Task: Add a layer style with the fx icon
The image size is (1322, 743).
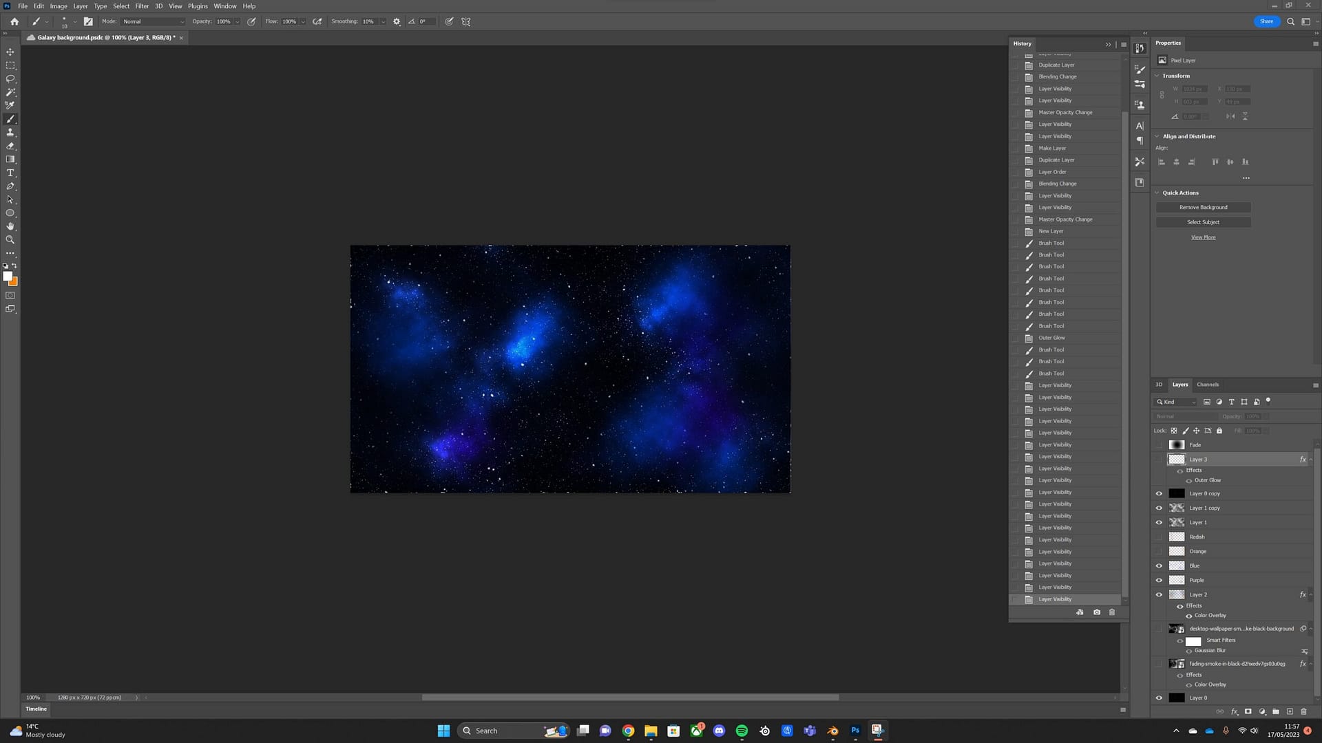Action: (1235, 712)
